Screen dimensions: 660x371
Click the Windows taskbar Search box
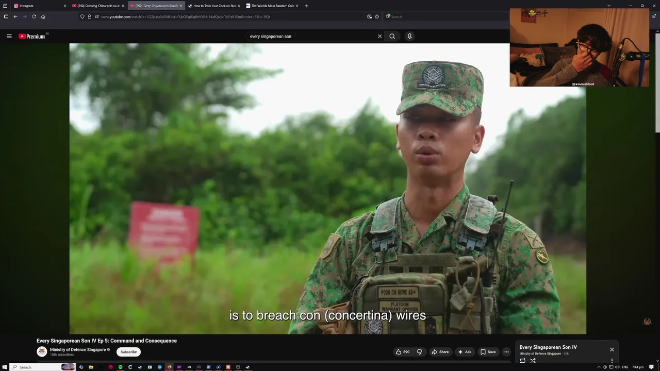[x=43, y=367]
